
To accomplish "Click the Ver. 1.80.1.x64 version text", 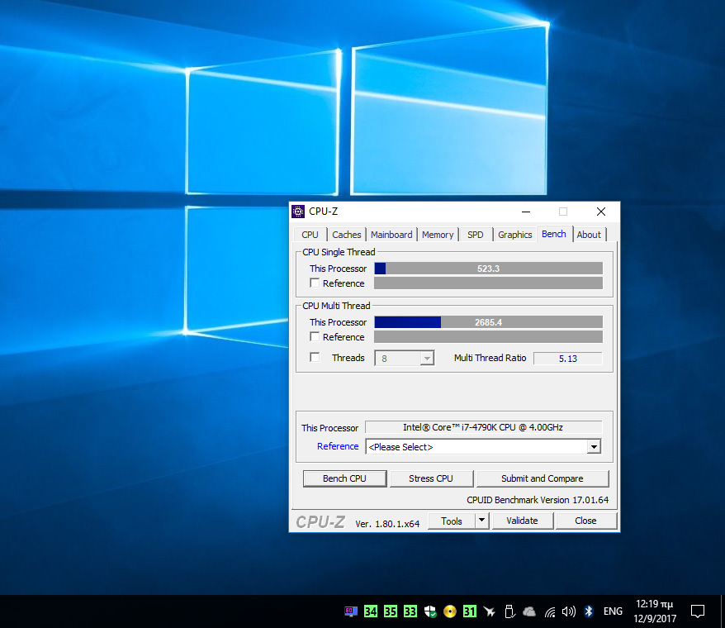I will coord(387,523).
